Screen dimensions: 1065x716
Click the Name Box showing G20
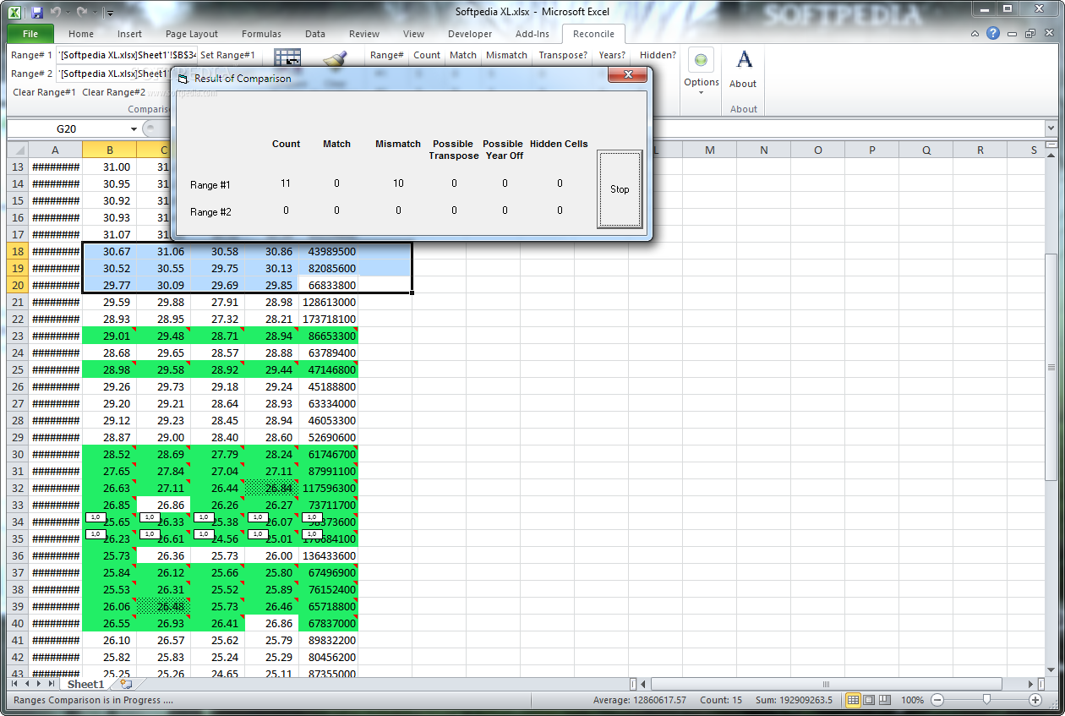coord(67,129)
